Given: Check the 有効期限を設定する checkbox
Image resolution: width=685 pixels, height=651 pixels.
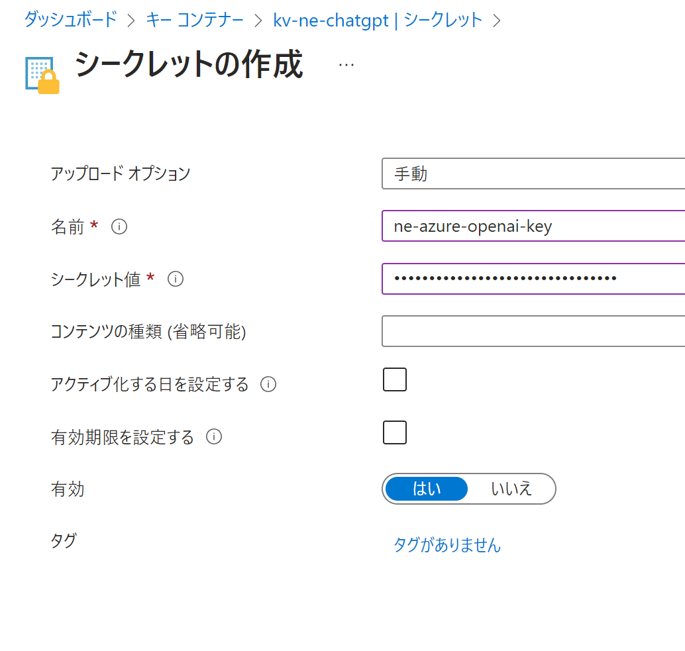Looking at the screenshot, I should [395, 432].
